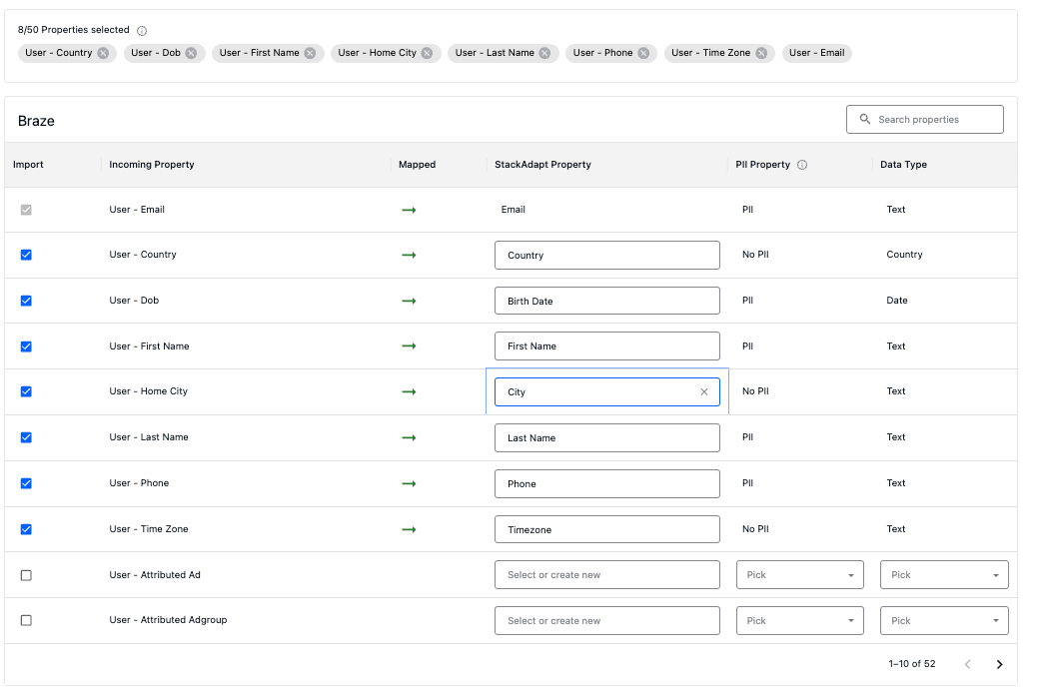Open the PII Pick dropdown for User - Attributed Ad

(799, 574)
